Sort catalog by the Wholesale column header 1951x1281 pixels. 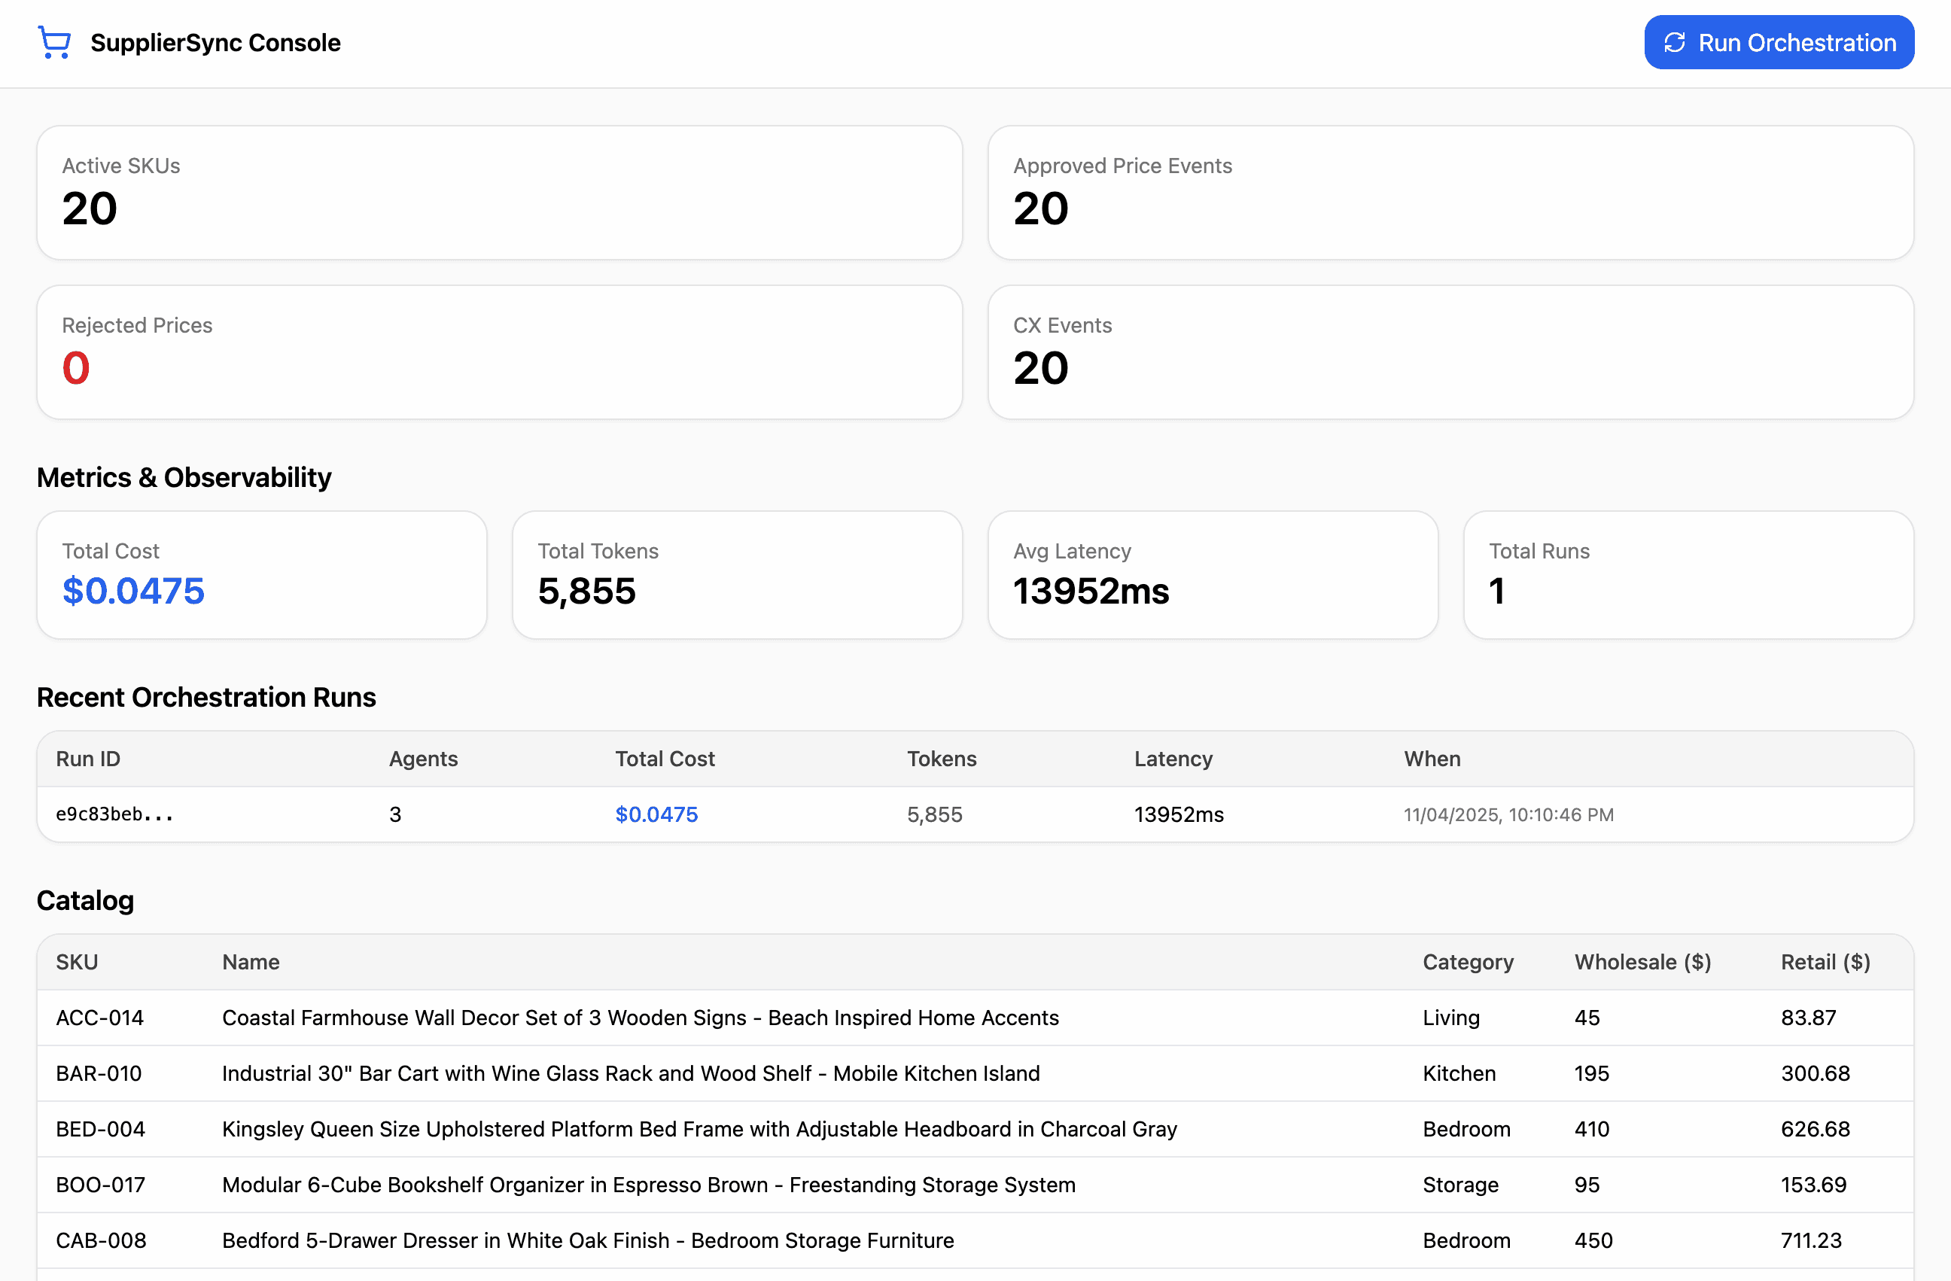[1640, 961]
